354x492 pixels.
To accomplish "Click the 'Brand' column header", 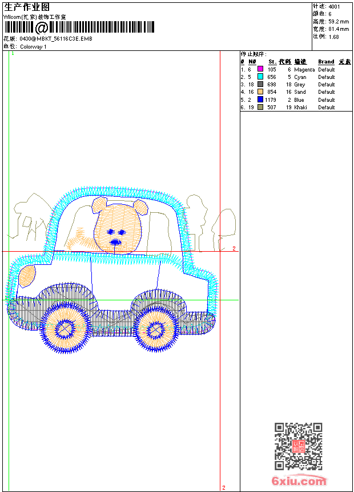I will [x=326, y=62].
